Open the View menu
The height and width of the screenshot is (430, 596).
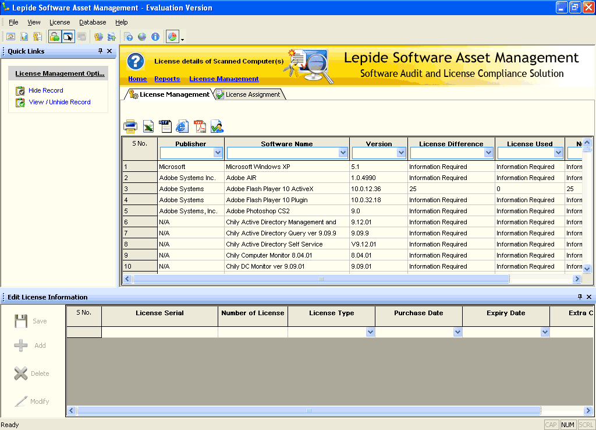(34, 22)
